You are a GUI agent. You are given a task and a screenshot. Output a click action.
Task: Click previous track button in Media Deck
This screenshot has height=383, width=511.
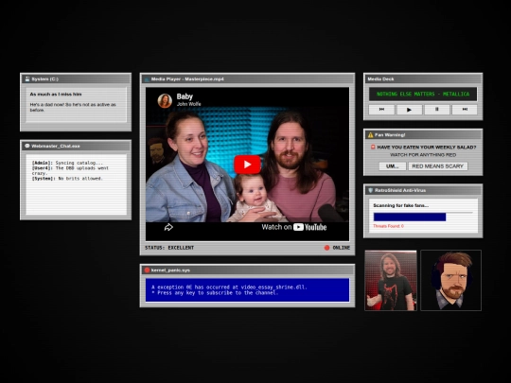point(381,110)
